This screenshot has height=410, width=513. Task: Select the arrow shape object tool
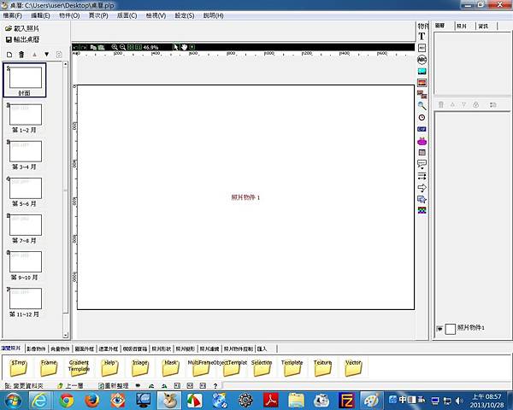point(422,188)
